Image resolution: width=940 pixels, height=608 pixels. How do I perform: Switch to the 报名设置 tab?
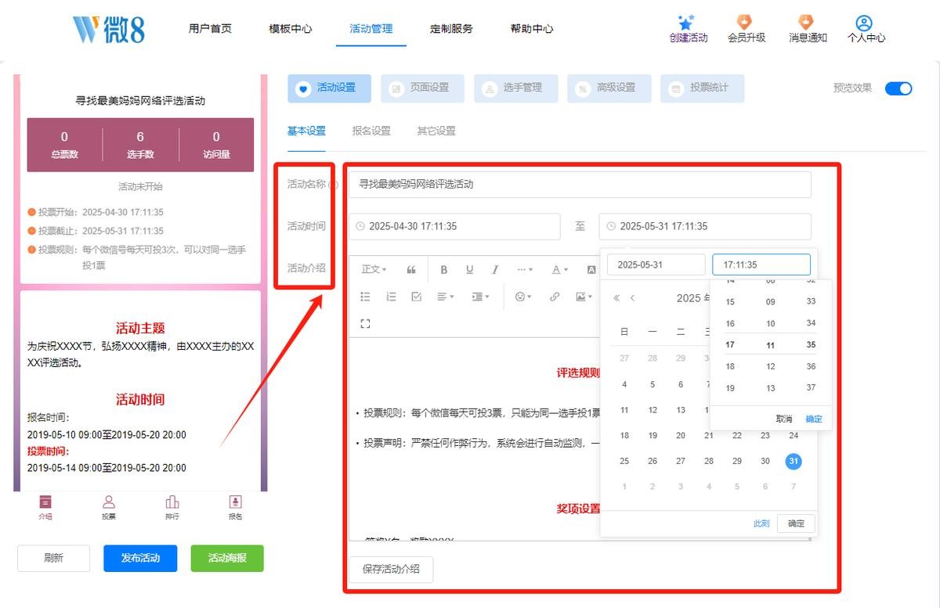point(371,131)
